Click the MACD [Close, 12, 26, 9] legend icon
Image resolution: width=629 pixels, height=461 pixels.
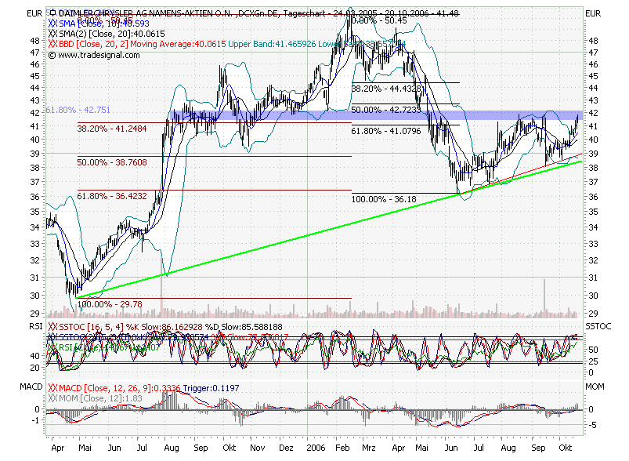pyautogui.click(x=52, y=387)
